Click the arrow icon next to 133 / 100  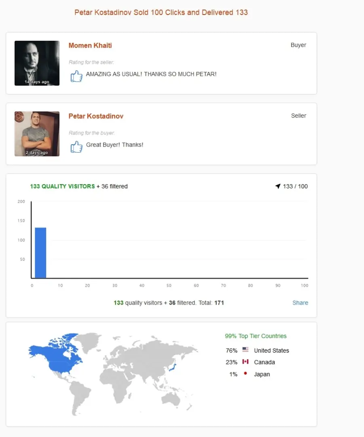(278, 186)
